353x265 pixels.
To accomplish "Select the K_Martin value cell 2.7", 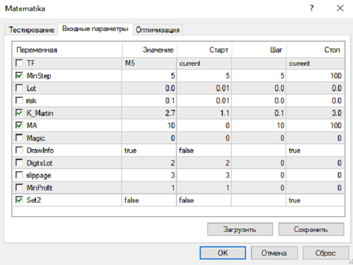I will [x=149, y=113].
